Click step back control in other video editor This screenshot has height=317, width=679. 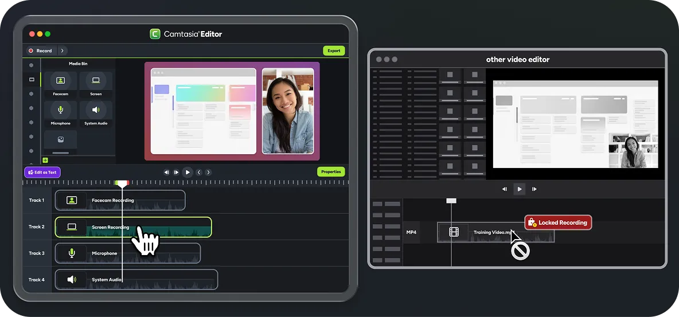click(x=505, y=189)
